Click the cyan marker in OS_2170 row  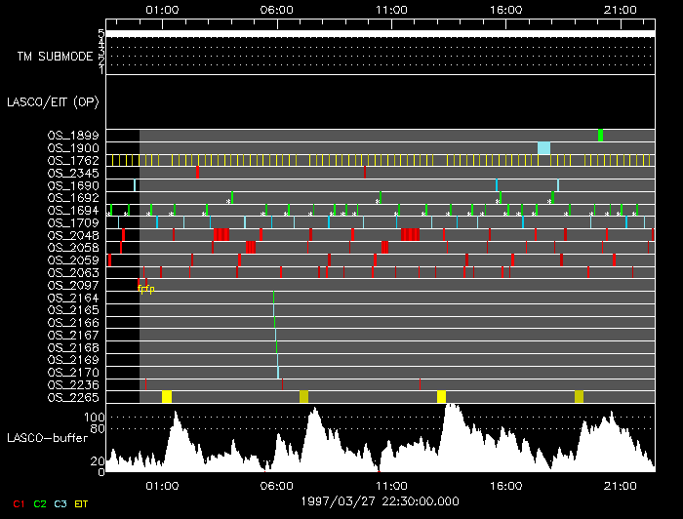coord(278,372)
